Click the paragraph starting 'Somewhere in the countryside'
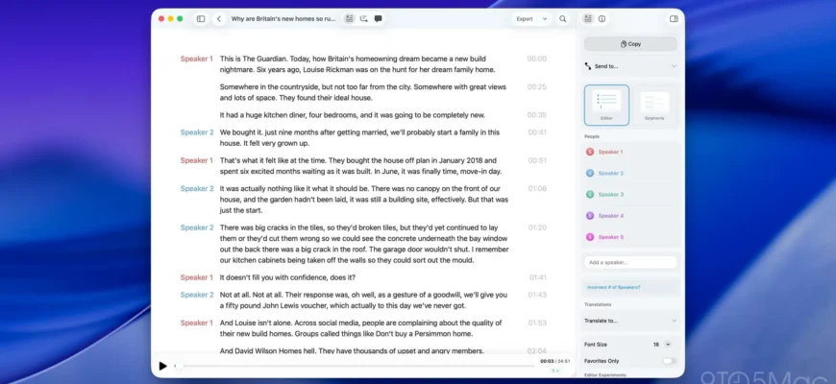This screenshot has width=836, height=384. 363,93
